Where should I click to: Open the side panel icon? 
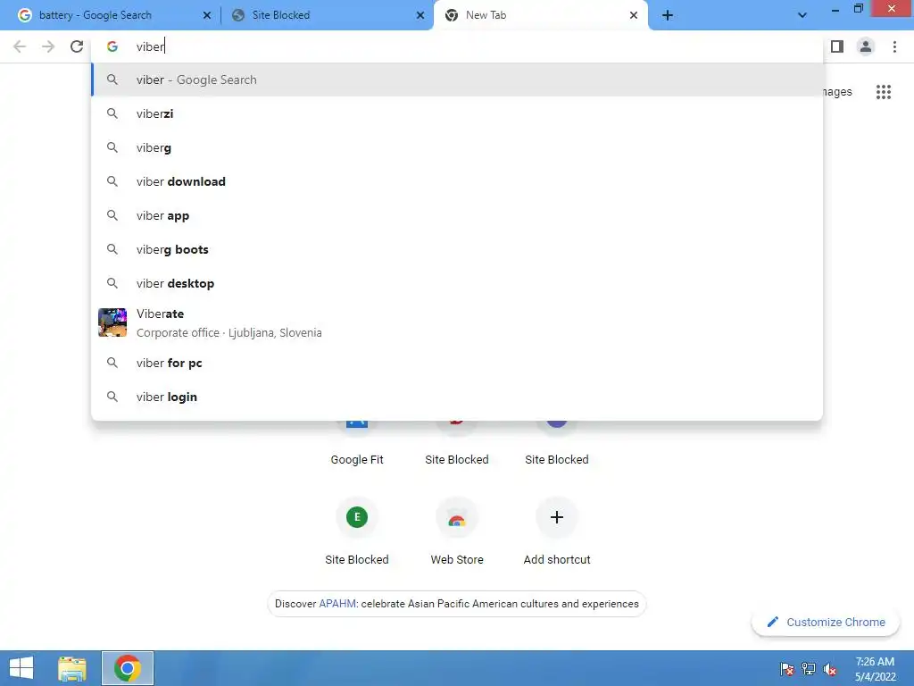(x=837, y=46)
